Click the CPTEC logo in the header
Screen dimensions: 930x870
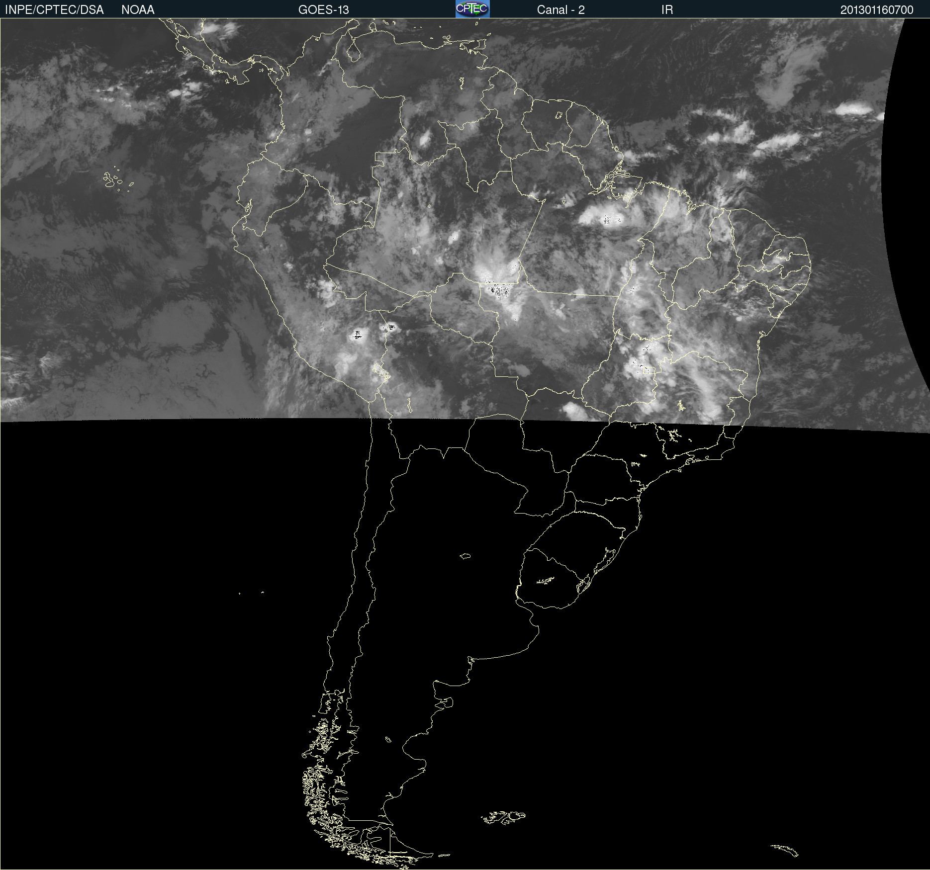pos(472,9)
